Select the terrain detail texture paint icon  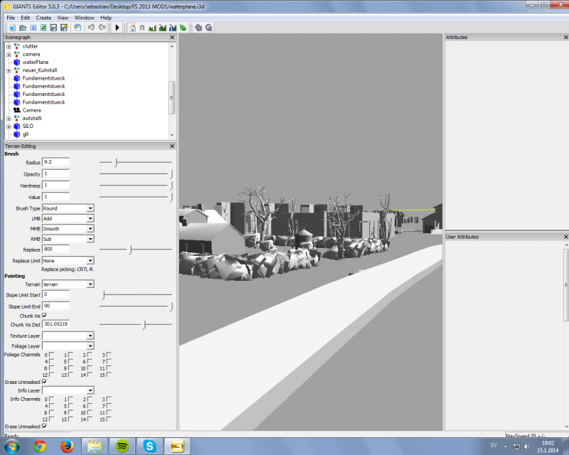pos(163,28)
